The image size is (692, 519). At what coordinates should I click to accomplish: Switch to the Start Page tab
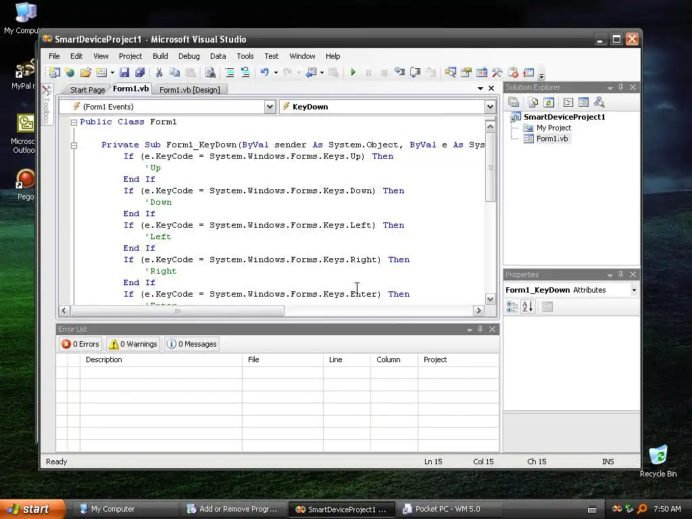[87, 90]
